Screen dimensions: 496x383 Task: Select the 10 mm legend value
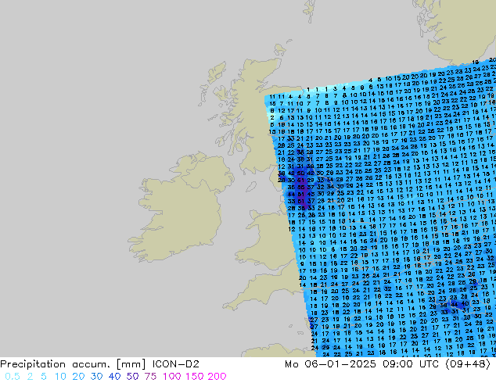point(60,377)
